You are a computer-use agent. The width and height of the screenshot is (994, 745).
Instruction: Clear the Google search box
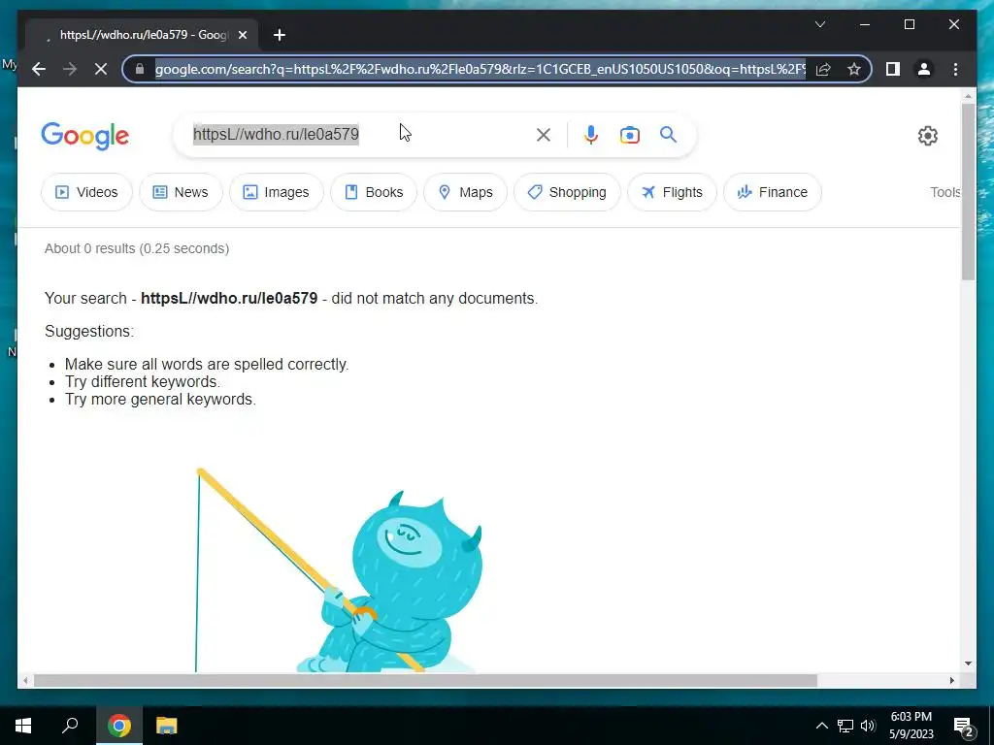pos(544,134)
